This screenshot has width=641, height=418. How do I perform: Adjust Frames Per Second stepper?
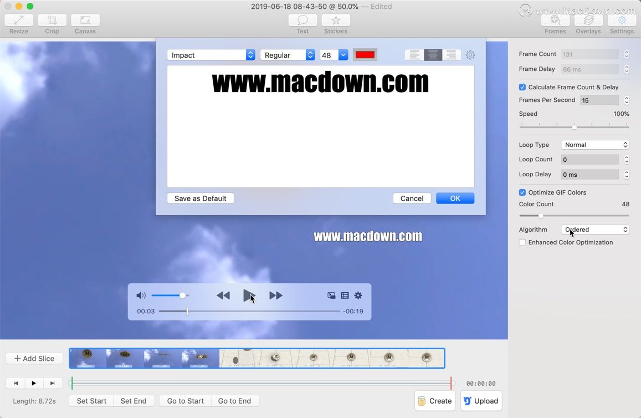coord(626,100)
